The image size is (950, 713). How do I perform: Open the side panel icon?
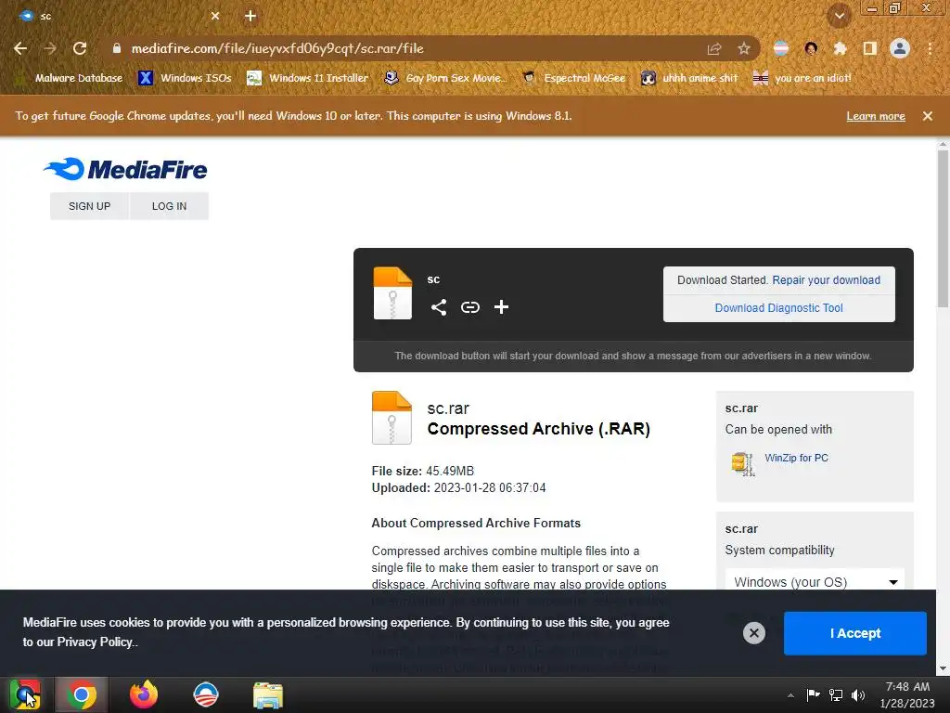click(870, 48)
